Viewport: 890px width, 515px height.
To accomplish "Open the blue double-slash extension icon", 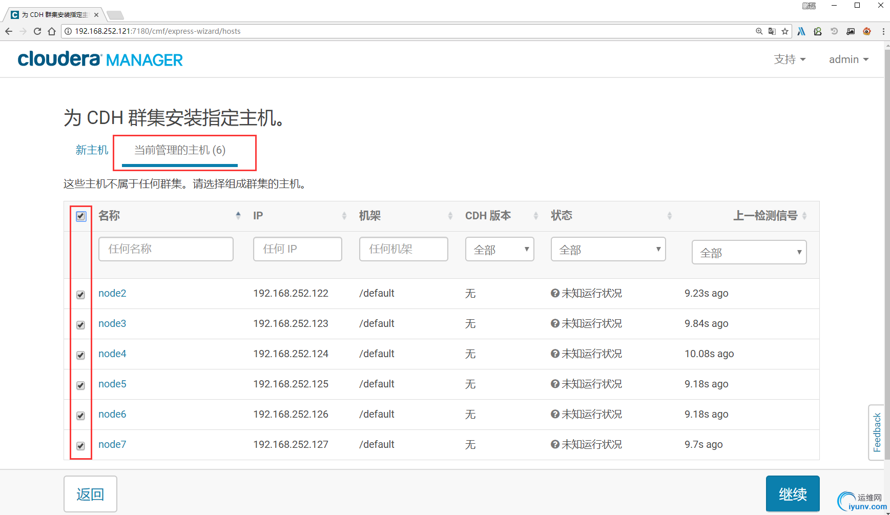I will click(x=801, y=31).
